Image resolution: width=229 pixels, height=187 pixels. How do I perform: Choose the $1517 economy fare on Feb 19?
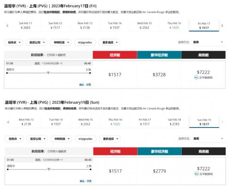tap(115, 171)
